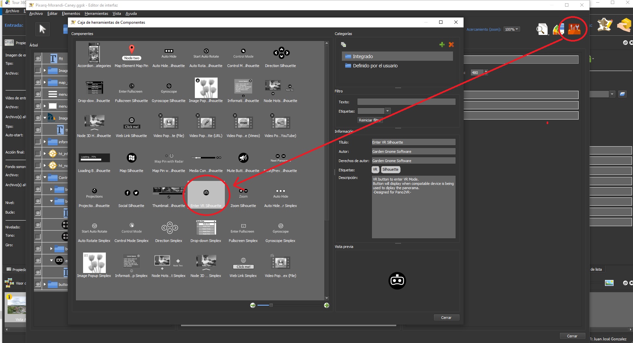Toggle visibility checkbox for Image folder row
This screenshot has width=633, height=343.
pos(38,70)
